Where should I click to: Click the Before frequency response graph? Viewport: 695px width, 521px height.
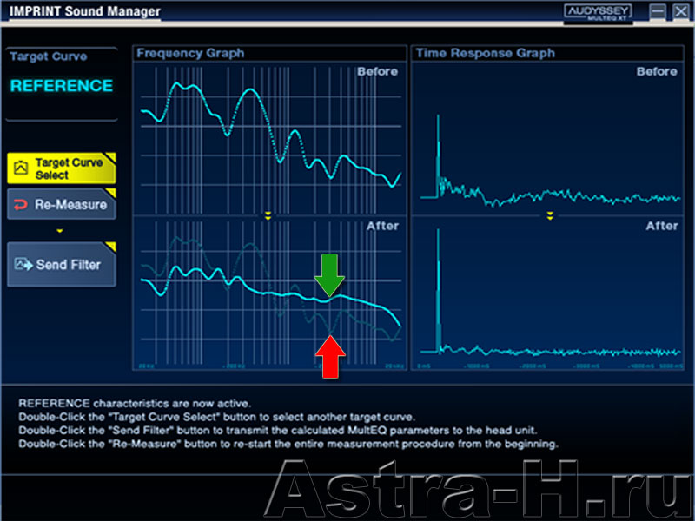tap(269, 138)
